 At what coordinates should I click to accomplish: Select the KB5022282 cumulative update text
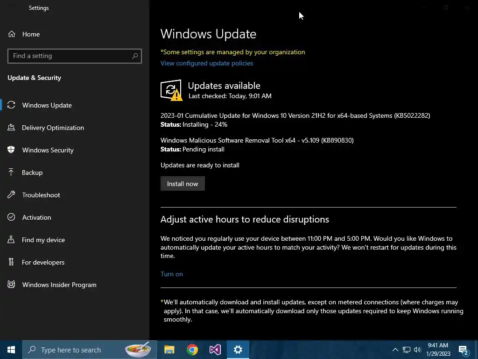pos(295,115)
